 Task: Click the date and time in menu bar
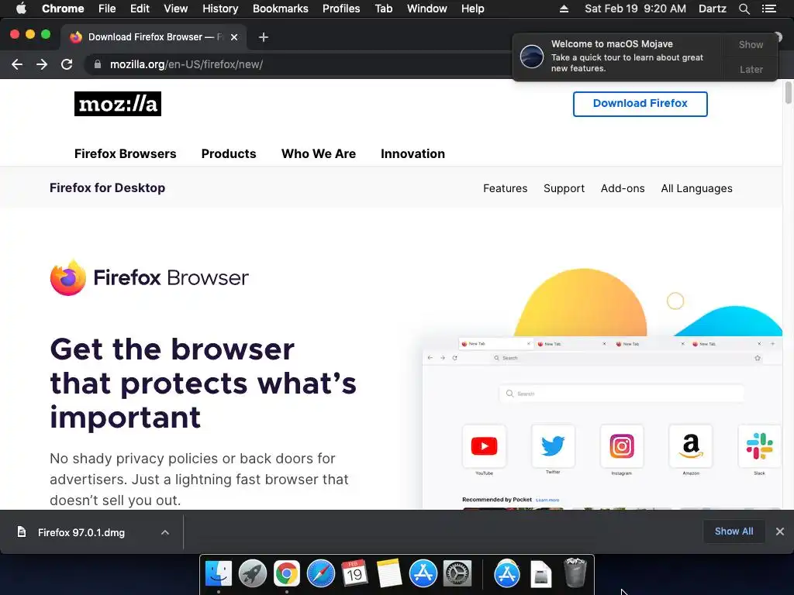pos(635,9)
